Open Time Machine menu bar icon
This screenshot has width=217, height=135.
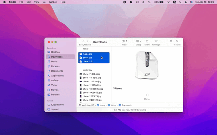coord(149,2)
